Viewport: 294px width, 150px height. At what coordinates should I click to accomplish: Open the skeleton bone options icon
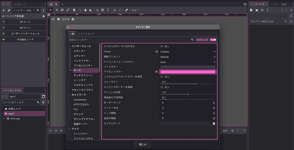(x=126, y=10)
